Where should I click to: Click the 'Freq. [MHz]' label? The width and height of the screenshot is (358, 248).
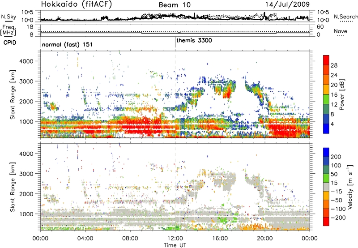point(9,30)
